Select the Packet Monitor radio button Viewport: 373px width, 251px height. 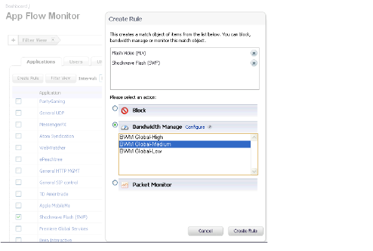click(115, 183)
